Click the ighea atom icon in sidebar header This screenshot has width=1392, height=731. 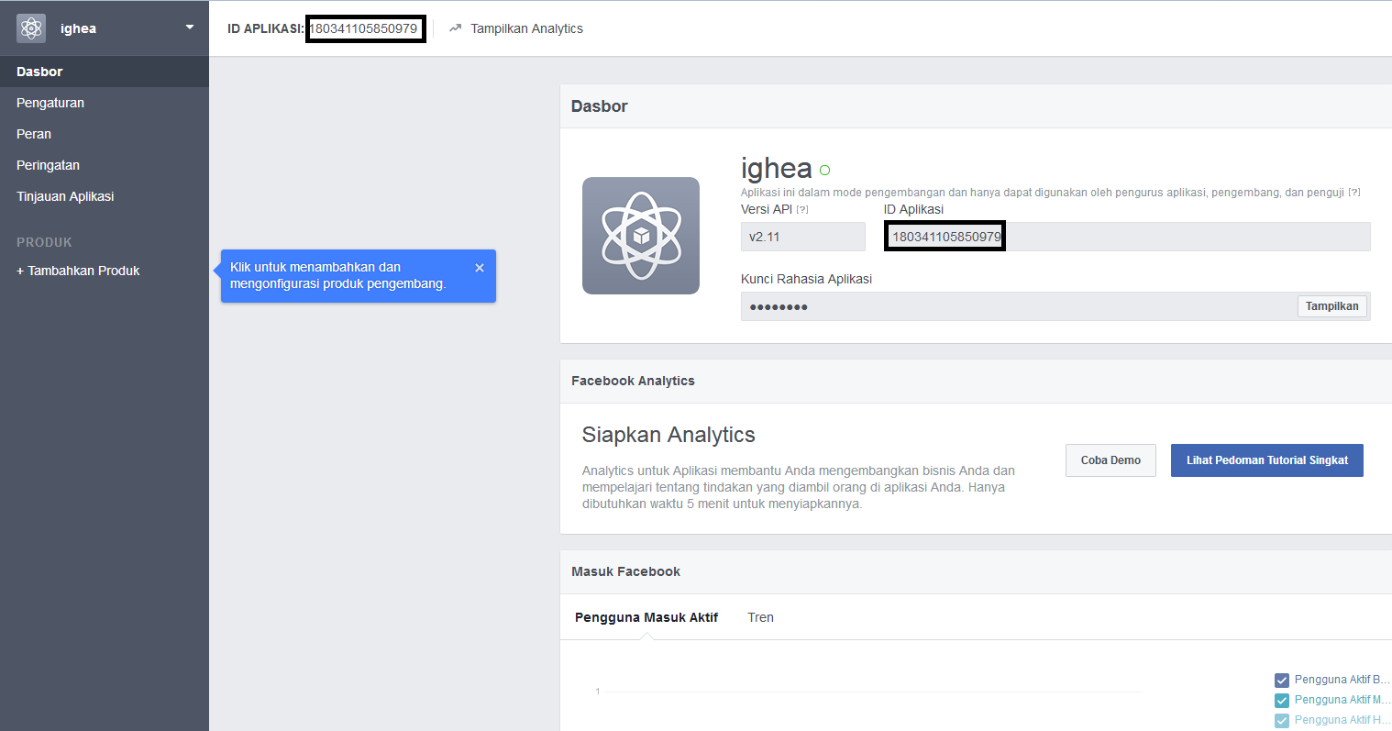(x=30, y=28)
